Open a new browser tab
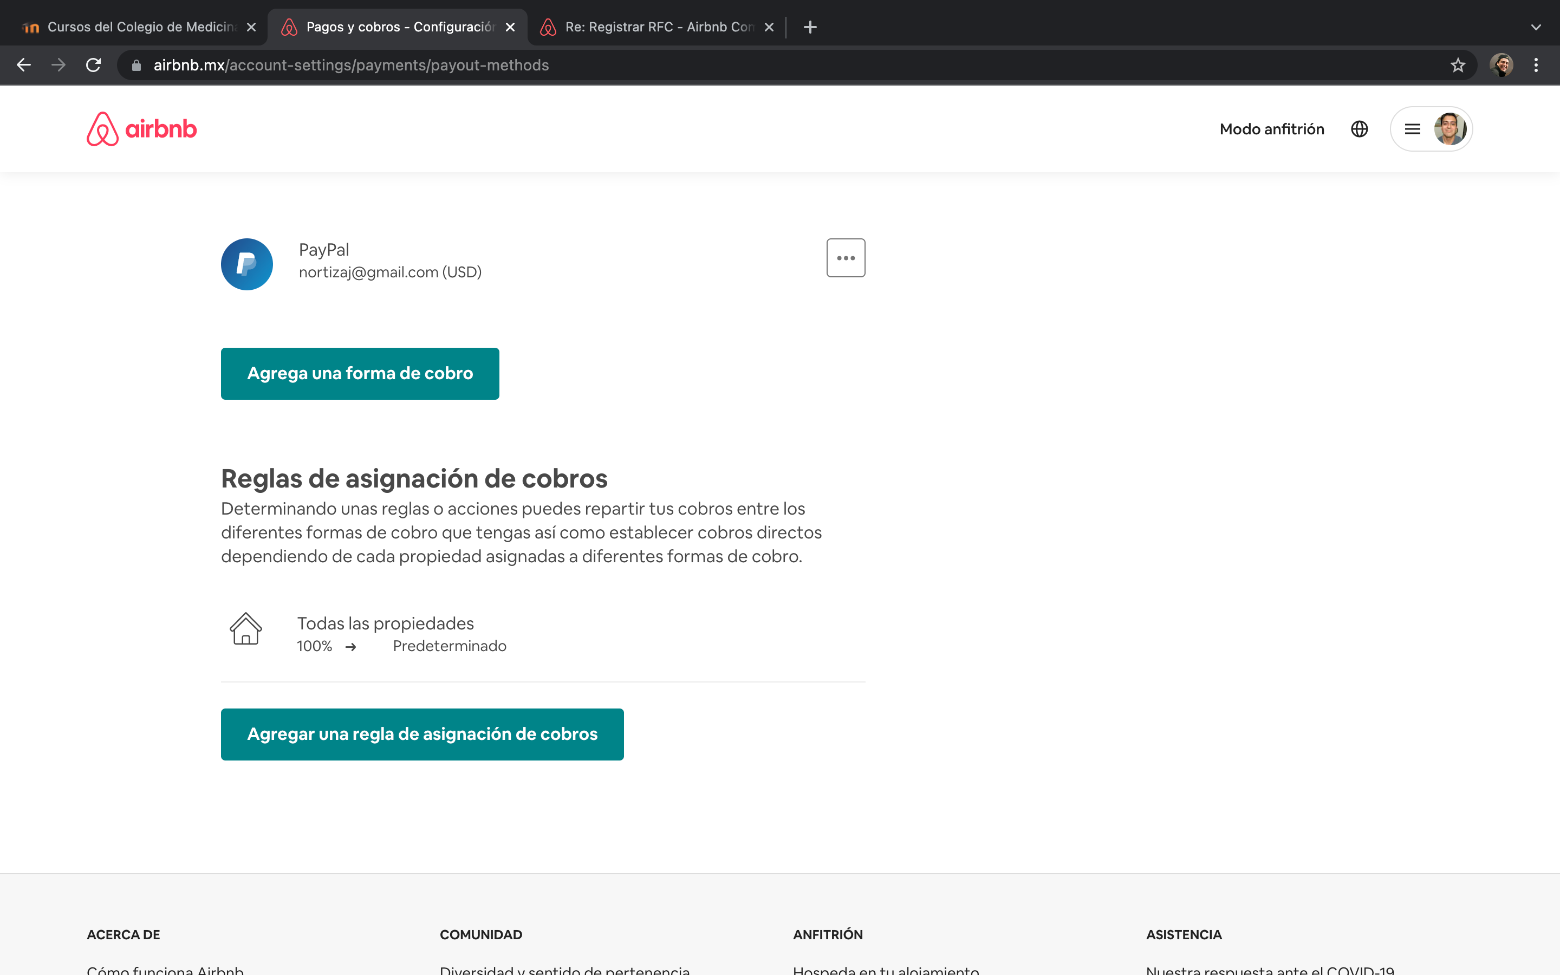The width and height of the screenshot is (1560, 975). point(810,27)
